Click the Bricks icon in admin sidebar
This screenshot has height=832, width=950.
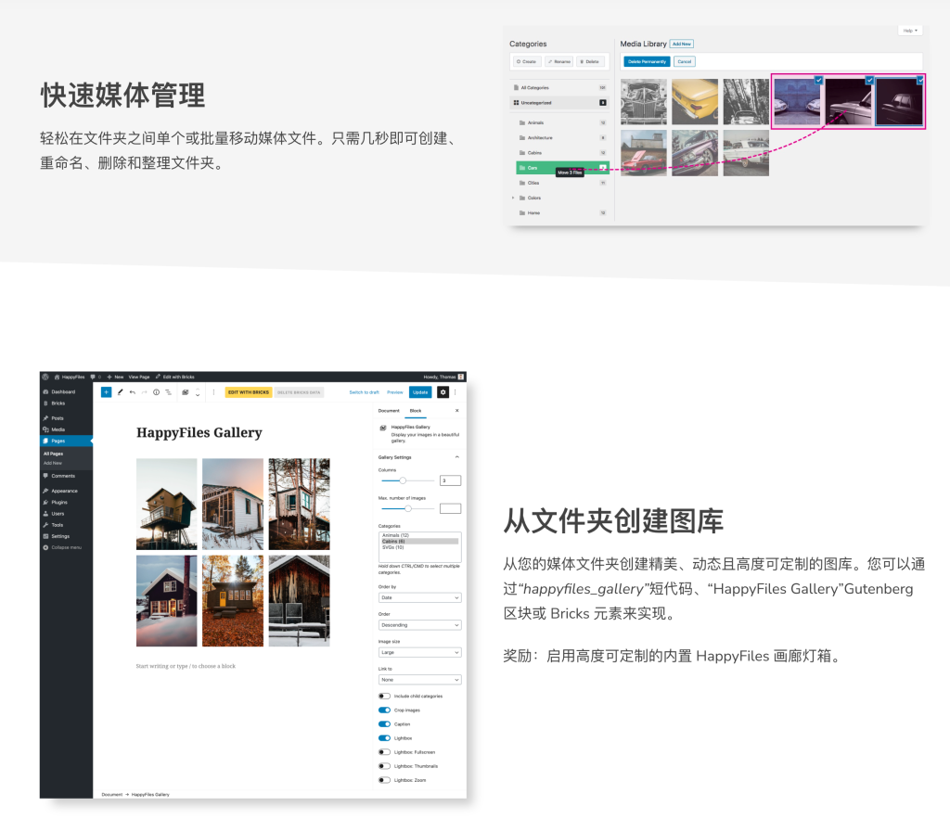coord(45,403)
